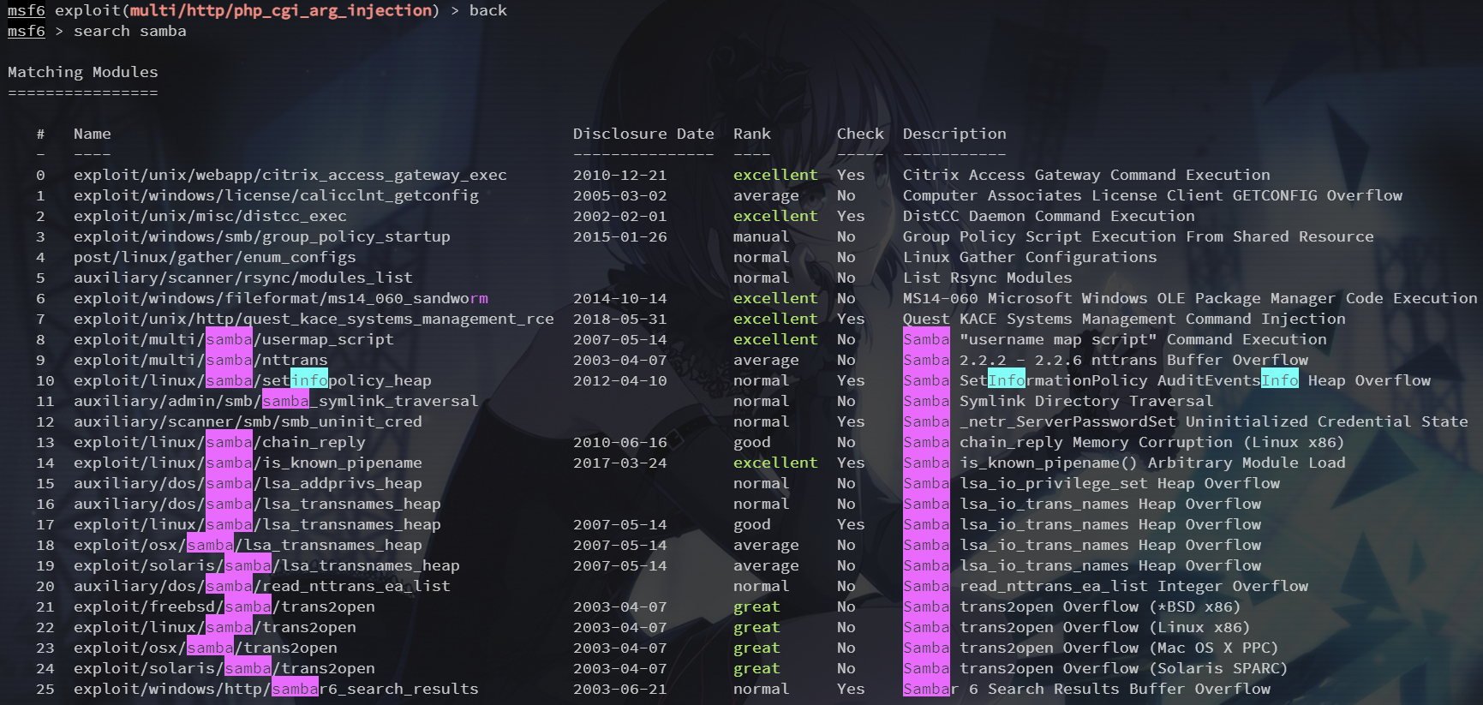Select auxiliary/dos/samba/read_nttrans_ea_list module name

pos(262,586)
